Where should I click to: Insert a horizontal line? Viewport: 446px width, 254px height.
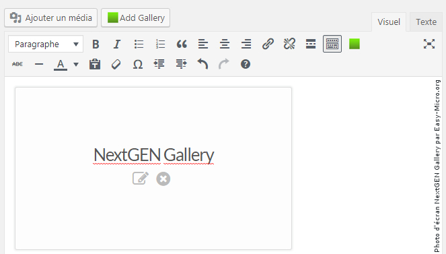[x=39, y=65]
